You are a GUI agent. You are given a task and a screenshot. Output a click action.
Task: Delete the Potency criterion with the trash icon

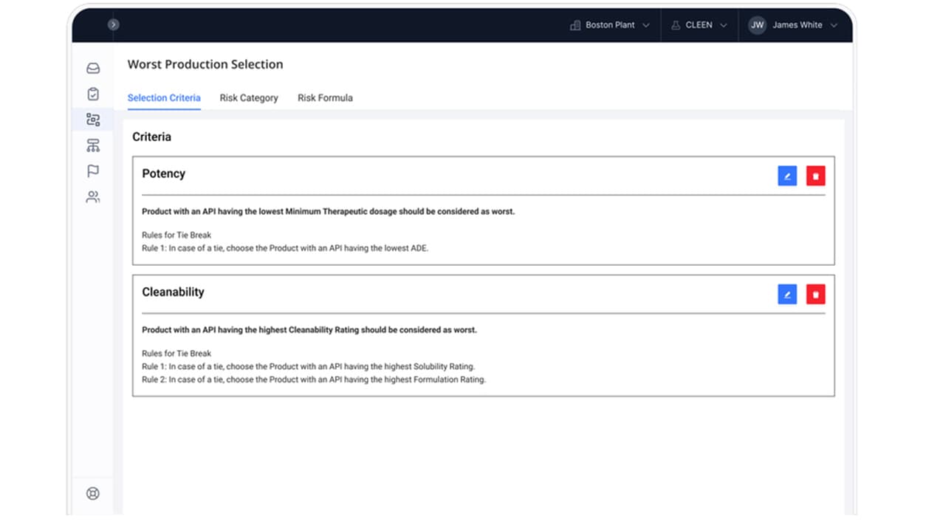click(815, 176)
